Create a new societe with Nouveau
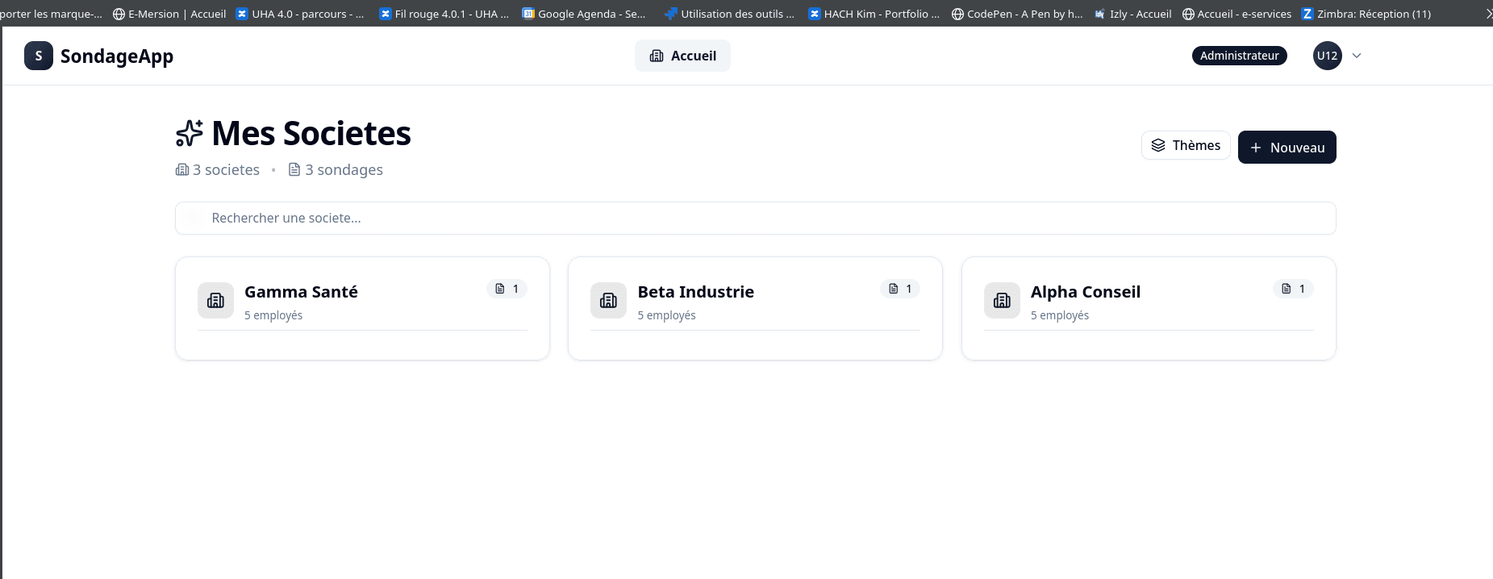The width and height of the screenshot is (1493, 579). [x=1287, y=148]
